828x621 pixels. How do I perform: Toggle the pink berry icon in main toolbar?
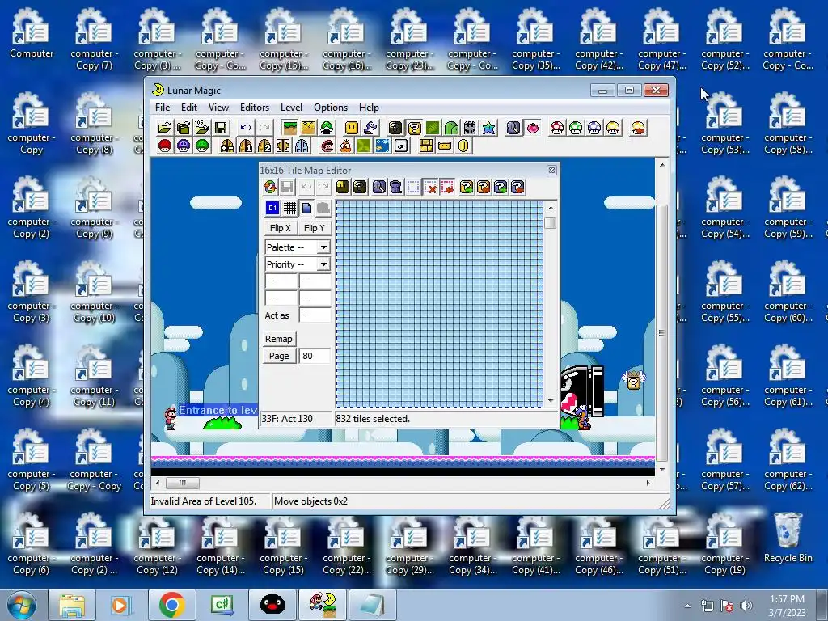[532, 127]
